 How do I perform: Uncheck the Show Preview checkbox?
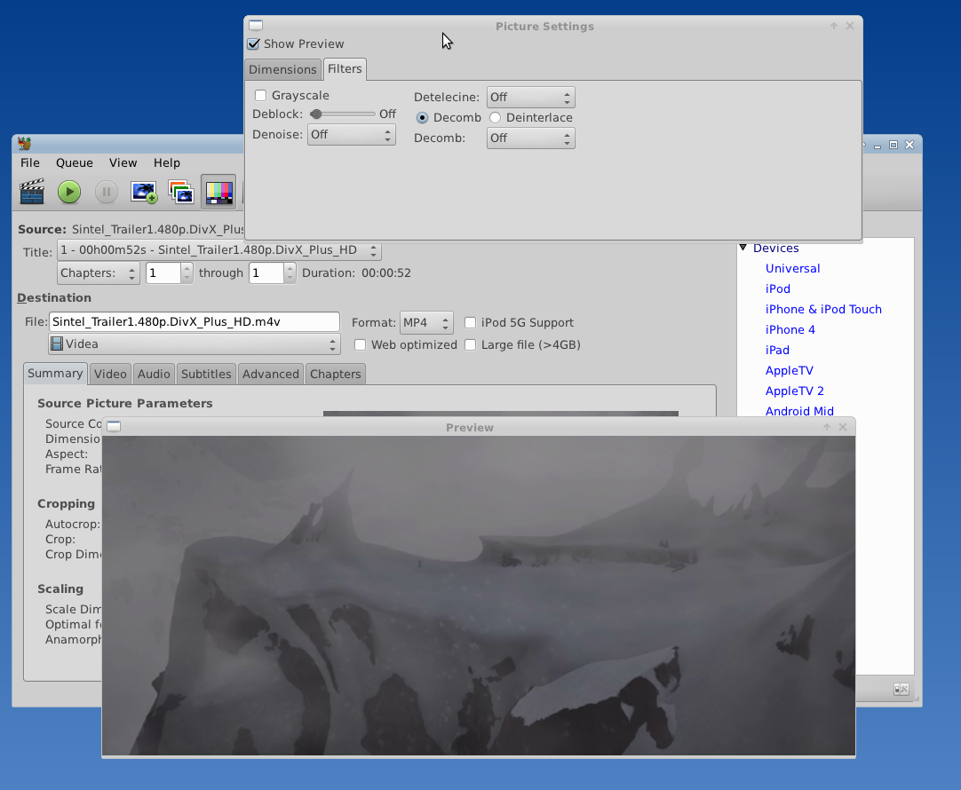pyautogui.click(x=253, y=44)
